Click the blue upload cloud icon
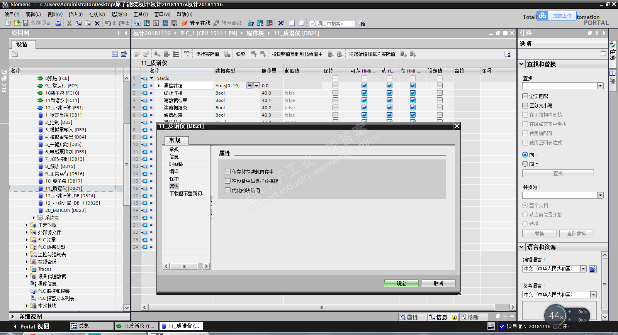The image size is (618, 335). click(x=543, y=15)
